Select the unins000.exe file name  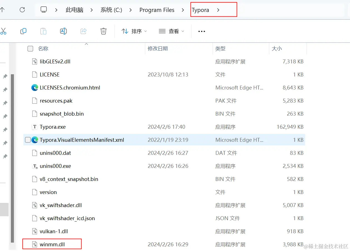tap(55, 166)
